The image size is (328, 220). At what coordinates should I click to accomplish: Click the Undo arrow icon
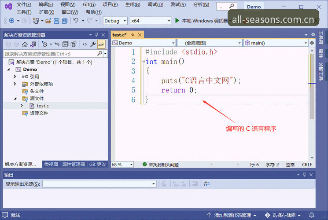point(76,21)
